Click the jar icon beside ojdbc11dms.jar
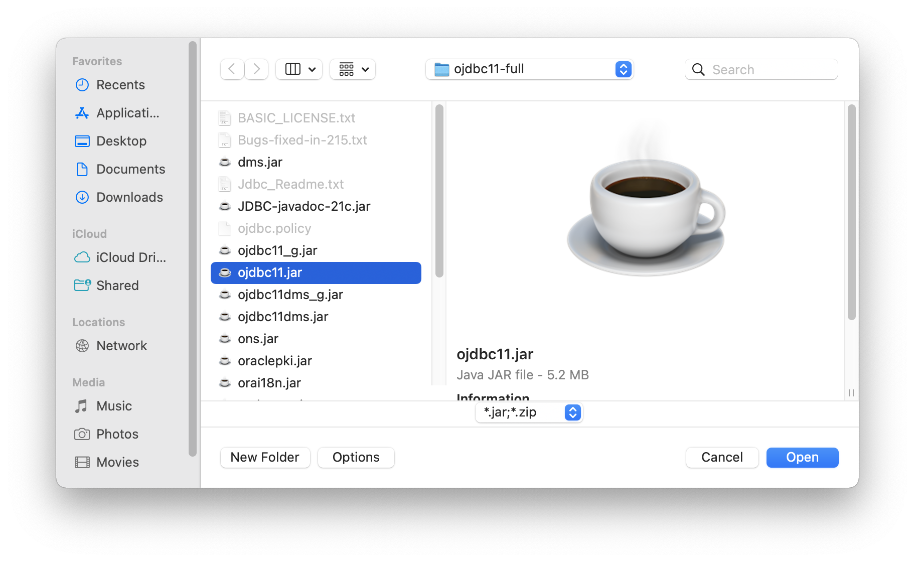This screenshot has height=562, width=915. (225, 317)
